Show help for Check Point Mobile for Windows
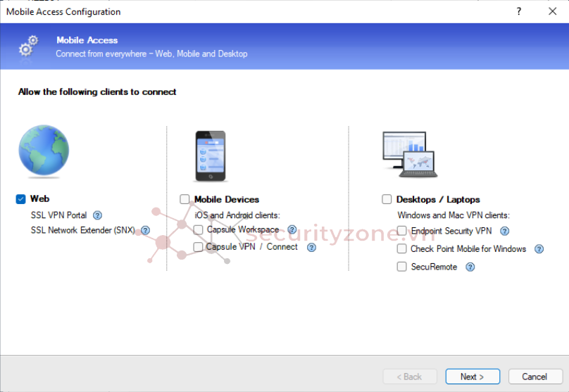 [539, 248]
